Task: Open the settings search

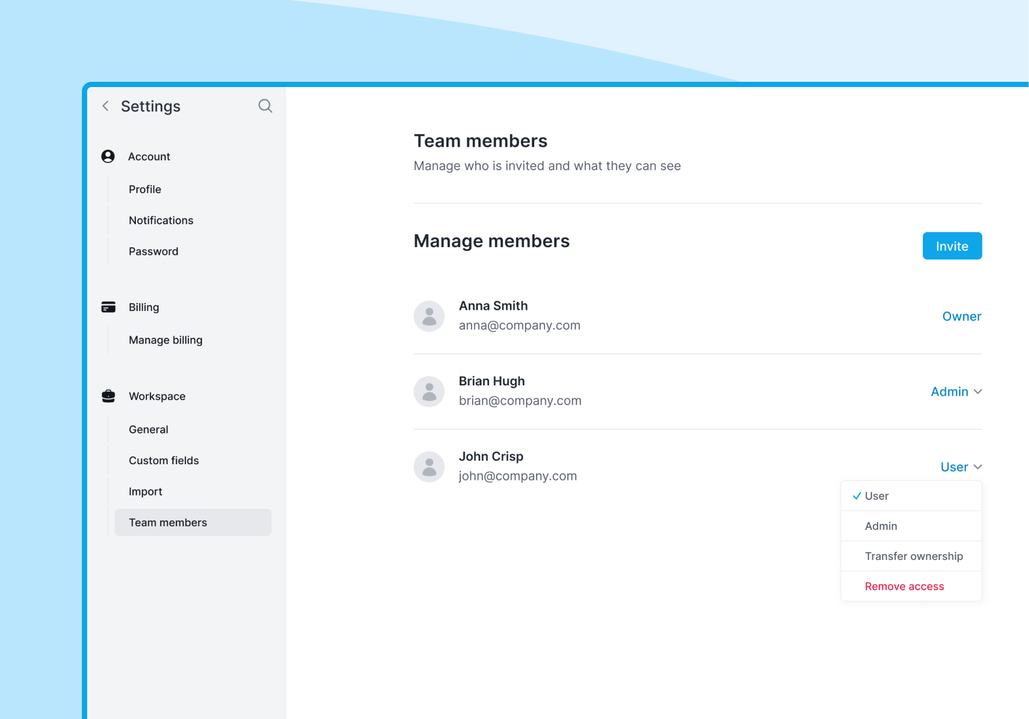Action: pos(265,106)
